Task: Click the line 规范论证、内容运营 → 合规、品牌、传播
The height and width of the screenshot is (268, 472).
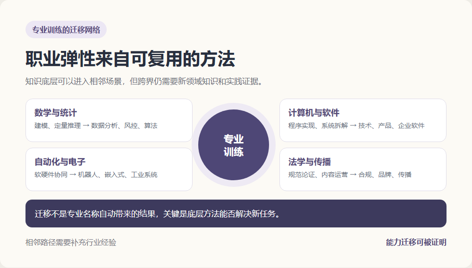Action: [x=350, y=175]
